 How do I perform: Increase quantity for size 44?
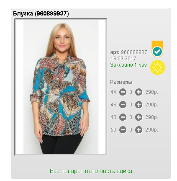[139, 92]
